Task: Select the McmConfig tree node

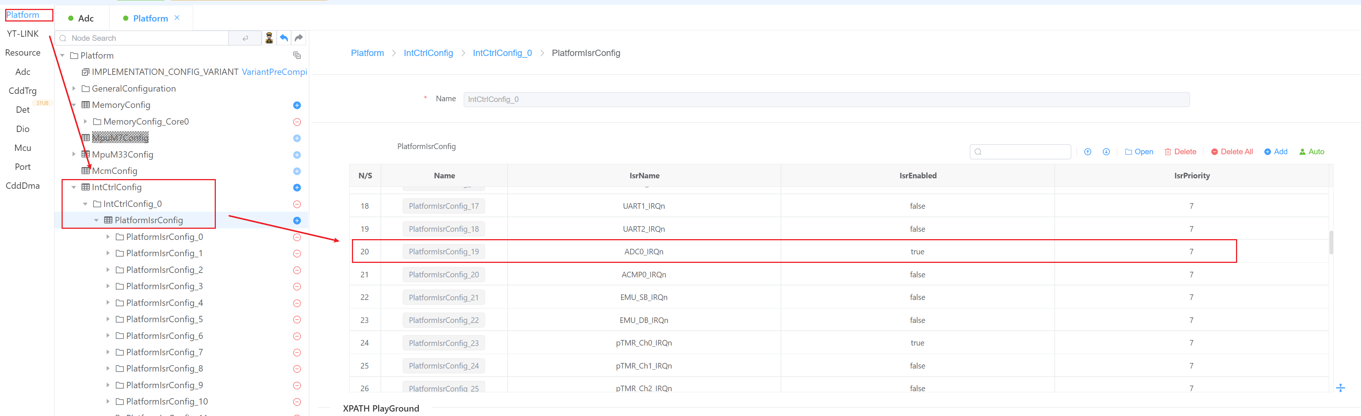Action: click(115, 171)
